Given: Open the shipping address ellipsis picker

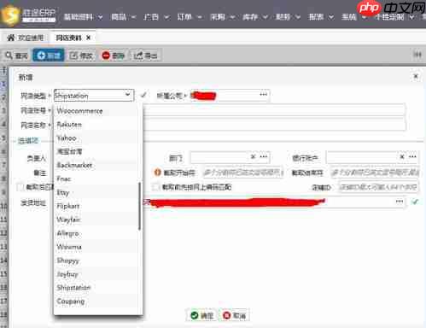Looking at the screenshot, I should [400, 202].
